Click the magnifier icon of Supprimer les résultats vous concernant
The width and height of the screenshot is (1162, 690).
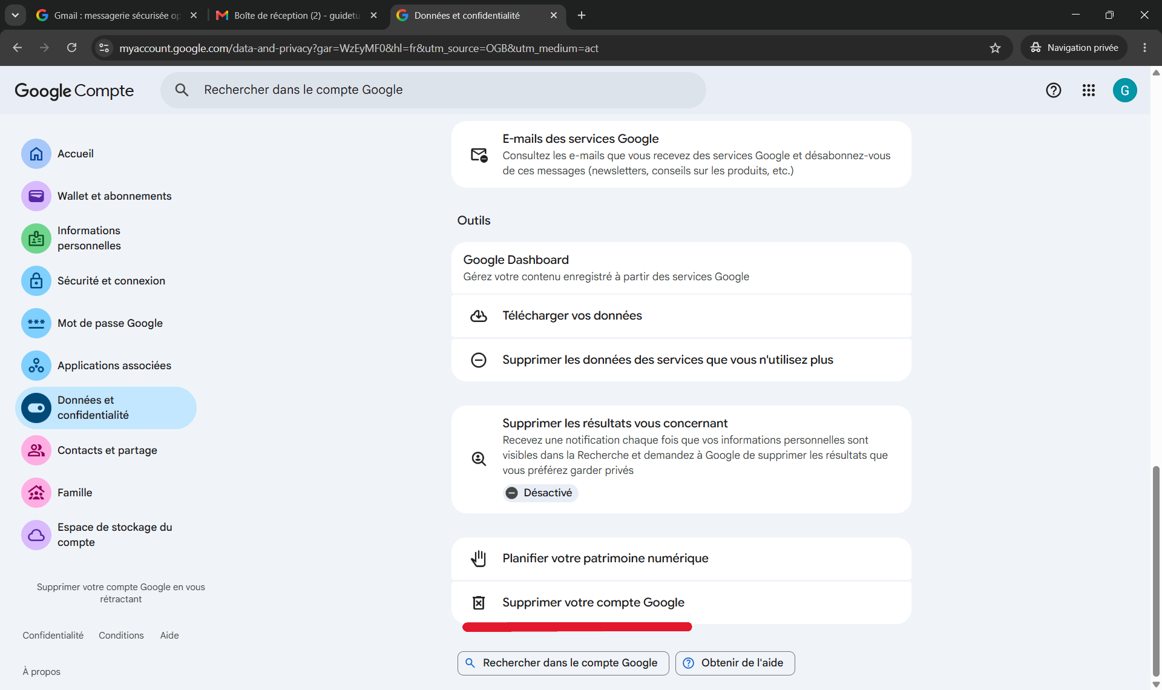click(479, 459)
